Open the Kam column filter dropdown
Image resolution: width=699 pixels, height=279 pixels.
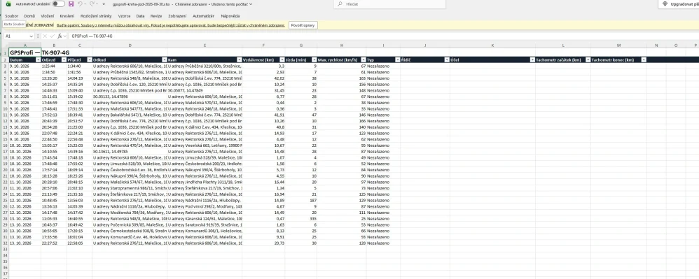(239, 59)
